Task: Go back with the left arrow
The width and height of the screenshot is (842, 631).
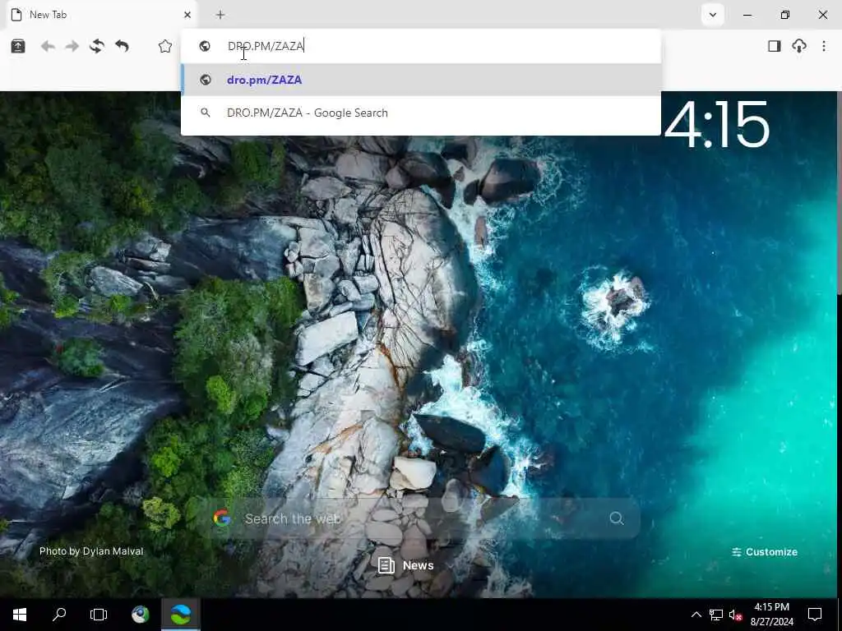Action: coord(48,47)
